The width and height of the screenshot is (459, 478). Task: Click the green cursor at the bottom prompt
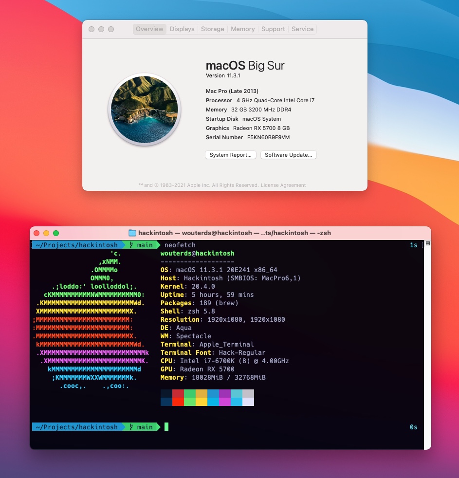[166, 427]
